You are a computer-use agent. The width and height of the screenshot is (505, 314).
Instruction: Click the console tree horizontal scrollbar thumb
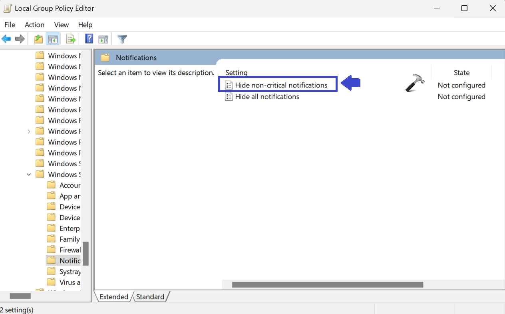[20, 296]
